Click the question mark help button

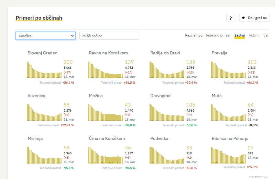click(231, 18)
